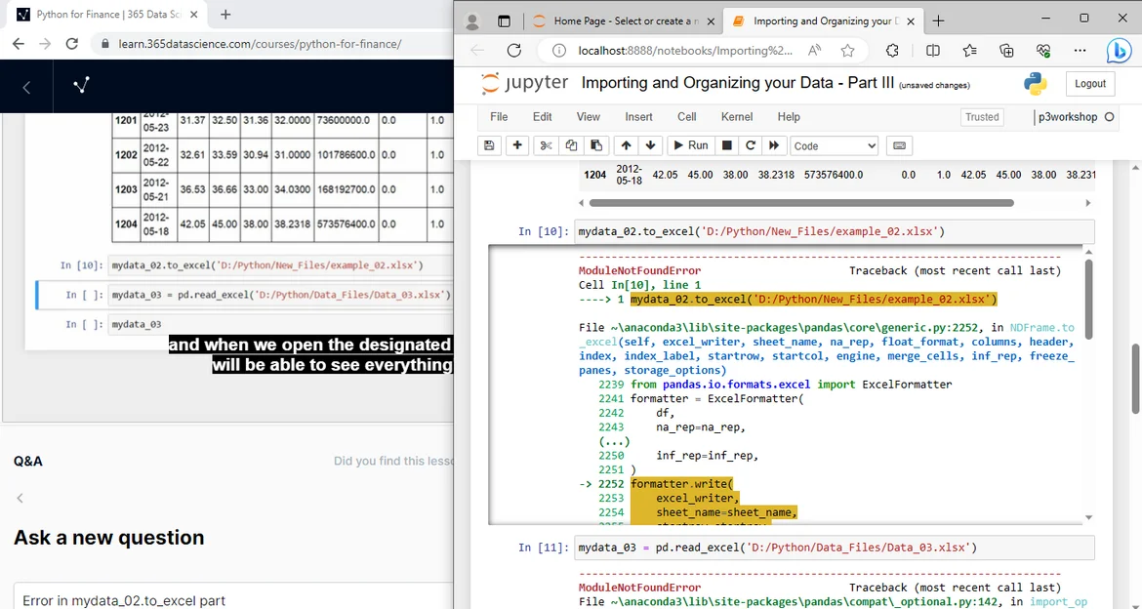Open the Code cell type dropdown
Screen dimensions: 1142x609
834,145
